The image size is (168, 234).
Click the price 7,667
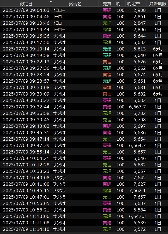140,197
